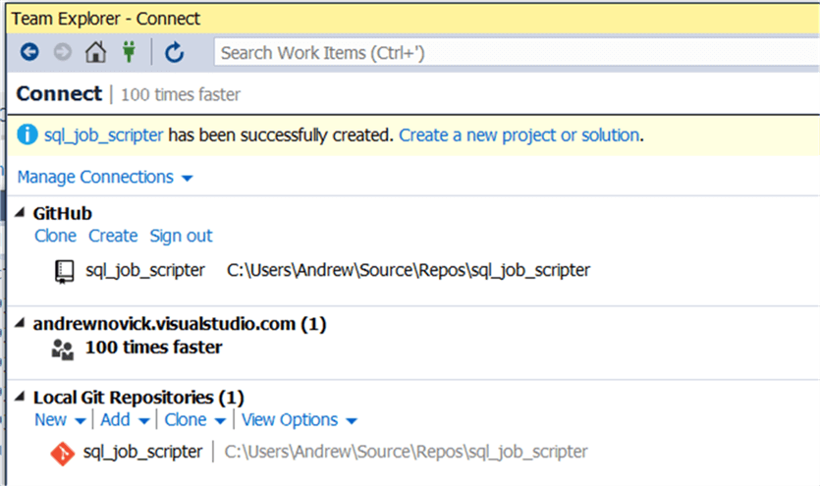Collapse the GitHub section
This screenshot has height=486, width=820.
click(x=23, y=213)
